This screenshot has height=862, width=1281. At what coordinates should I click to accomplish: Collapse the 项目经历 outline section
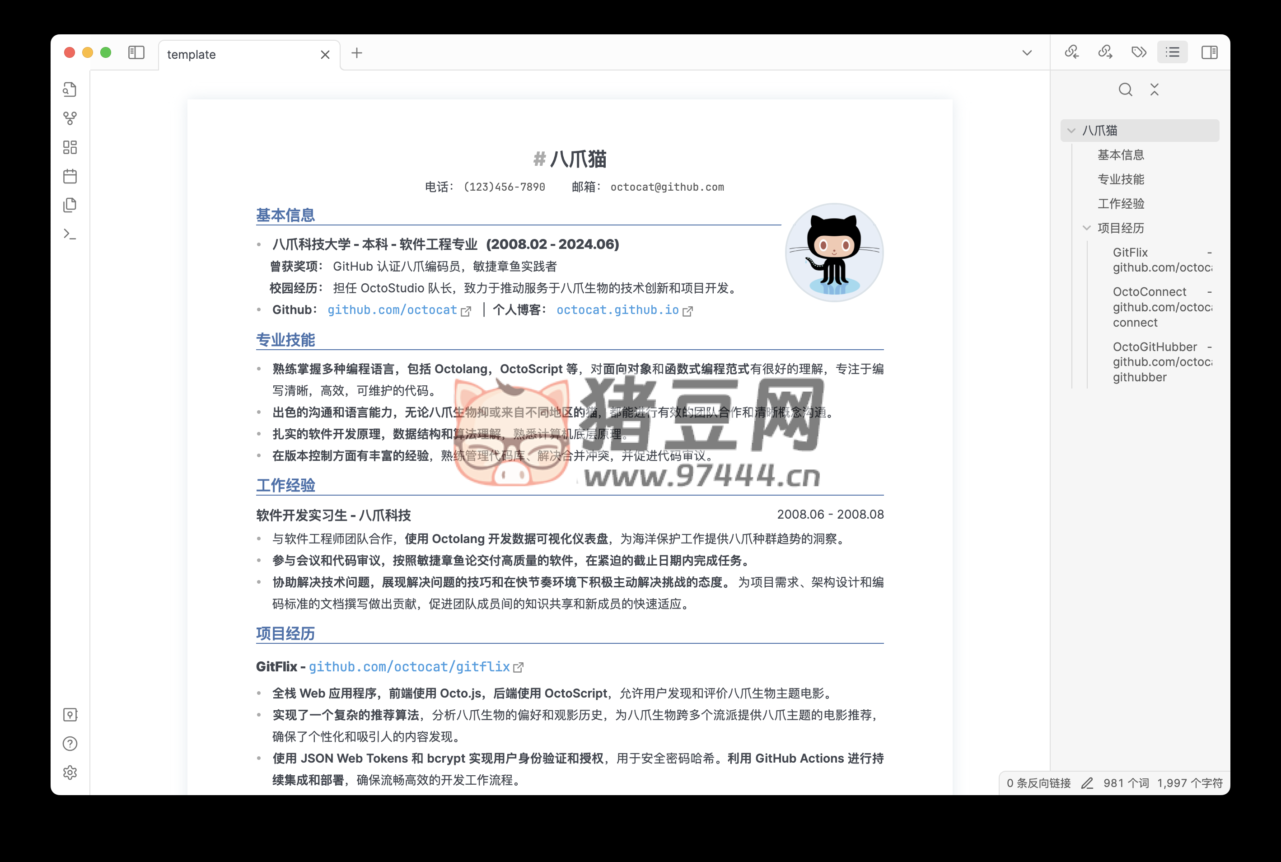(x=1086, y=228)
